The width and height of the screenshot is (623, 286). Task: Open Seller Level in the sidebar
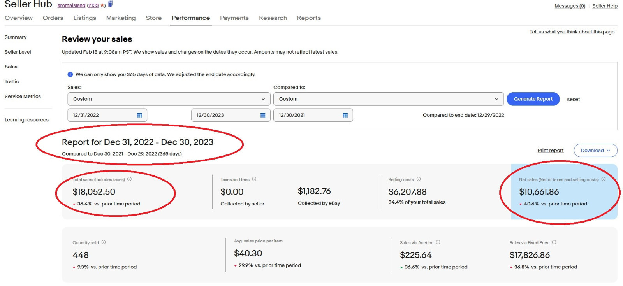pyautogui.click(x=18, y=52)
